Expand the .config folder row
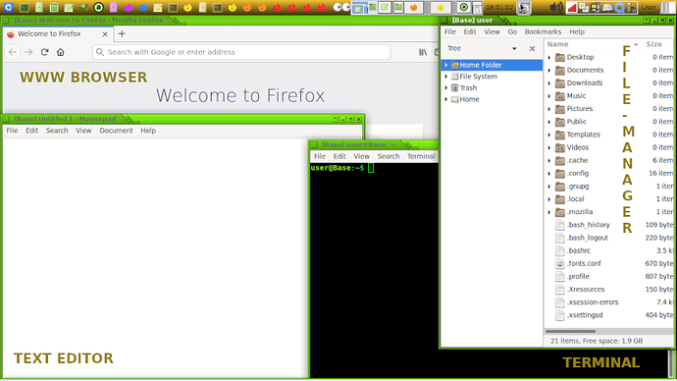677x381 pixels. tap(549, 173)
